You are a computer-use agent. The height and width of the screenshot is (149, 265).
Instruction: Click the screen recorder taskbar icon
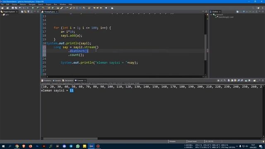98,146
